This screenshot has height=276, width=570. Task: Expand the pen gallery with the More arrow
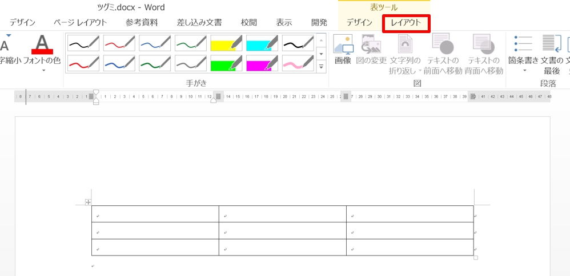pos(321,67)
